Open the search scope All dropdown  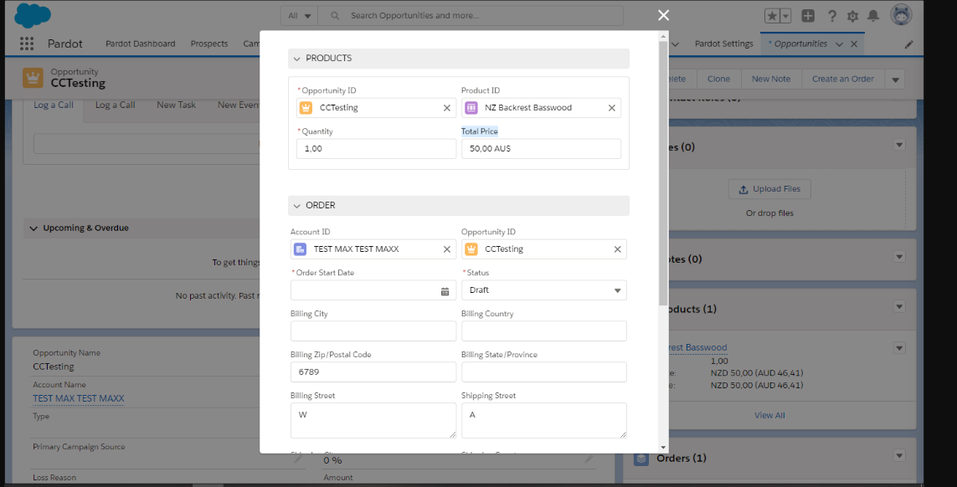point(299,16)
